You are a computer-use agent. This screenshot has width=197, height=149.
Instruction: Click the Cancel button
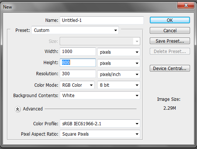(x=170, y=30)
